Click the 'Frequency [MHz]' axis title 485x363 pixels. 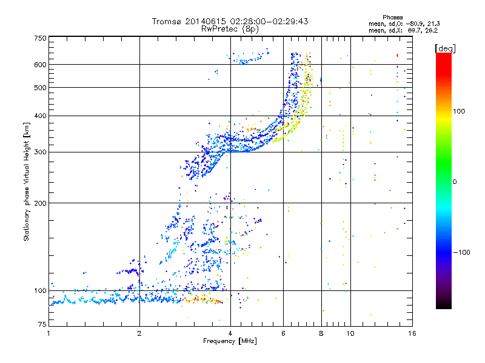[230, 341]
